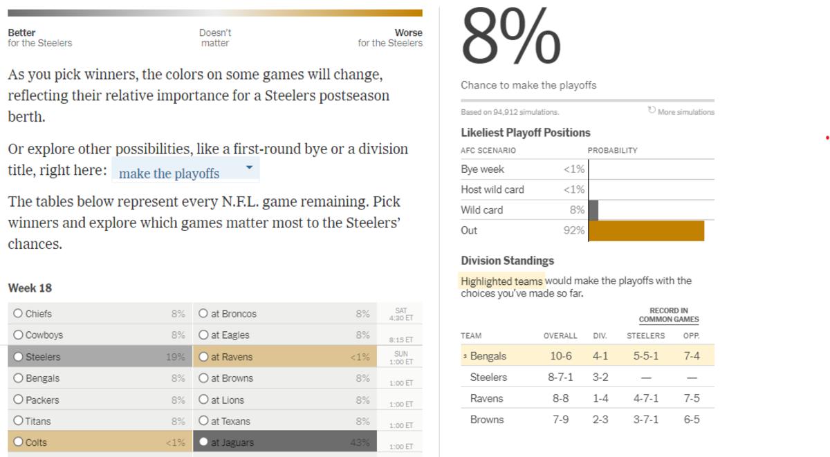Select at Jaguars as the winner
This screenshot has height=457, width=830.
(x=203, y=442)
